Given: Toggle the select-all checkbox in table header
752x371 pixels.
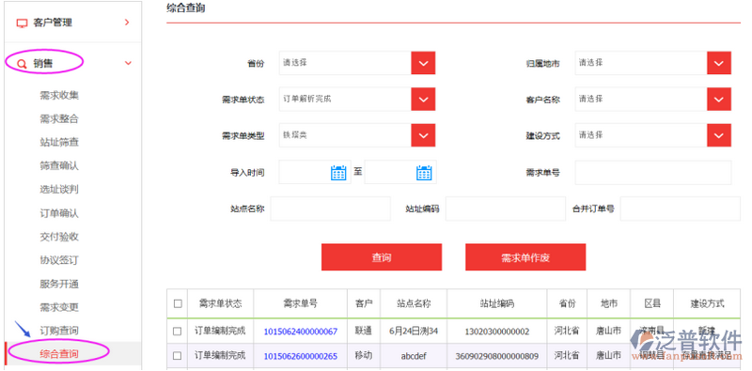Looking at the screenshot, I should (x=178, y=303).
